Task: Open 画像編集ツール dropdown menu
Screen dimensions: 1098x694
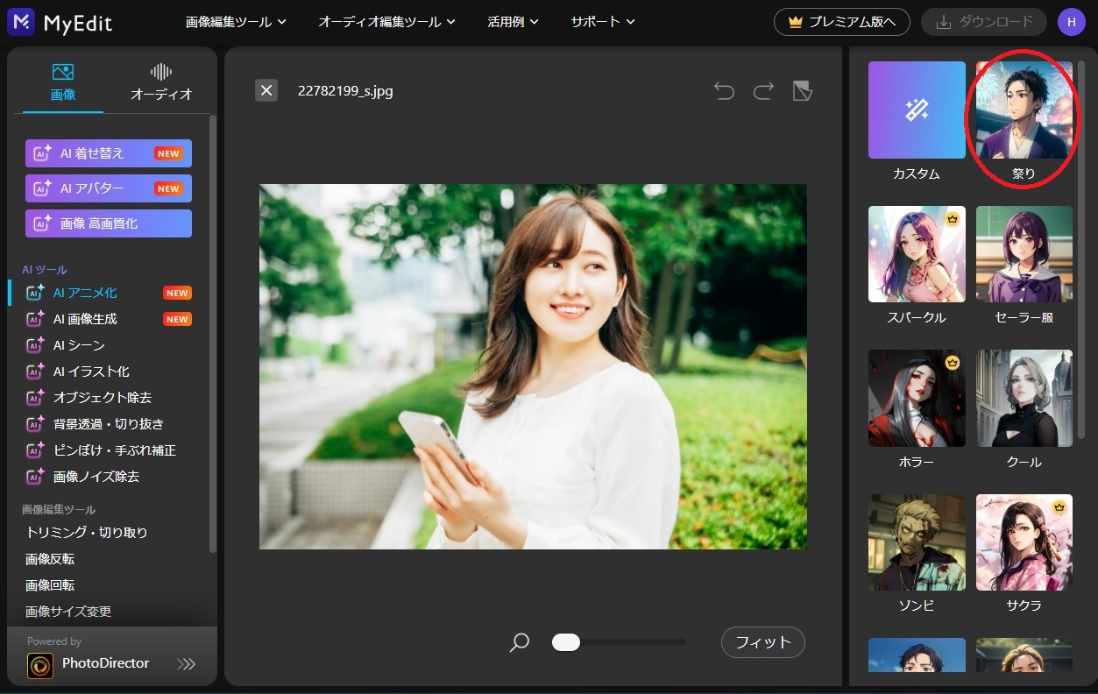Action: pos(236,22)
